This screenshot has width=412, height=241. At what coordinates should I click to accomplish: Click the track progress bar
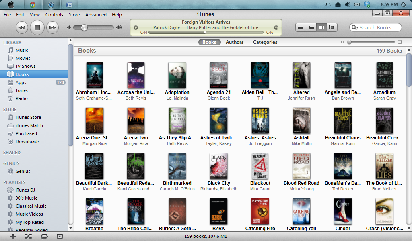tap(206, 32)
